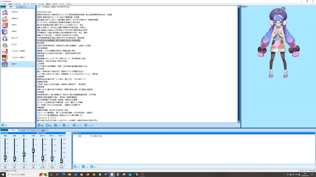Select voice 琴葉 茜 avatar
316x177 pixels.
pyautogui.click(x=5, y=25)
